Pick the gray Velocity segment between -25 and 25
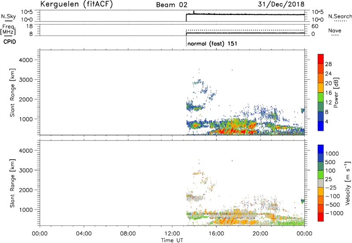This screenshot has height=243, width=352. (x=321, y=183)
